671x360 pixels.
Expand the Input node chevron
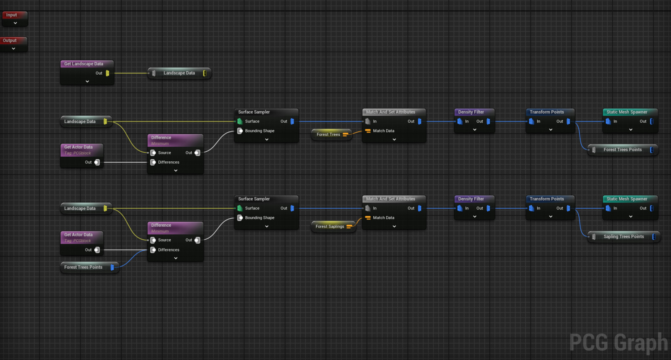pyautogui.click(x=15, y=23)
